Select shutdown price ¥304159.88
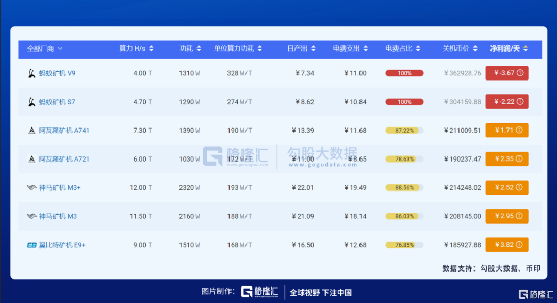Viewport: 557px width, 303px height. click(462, 102)
